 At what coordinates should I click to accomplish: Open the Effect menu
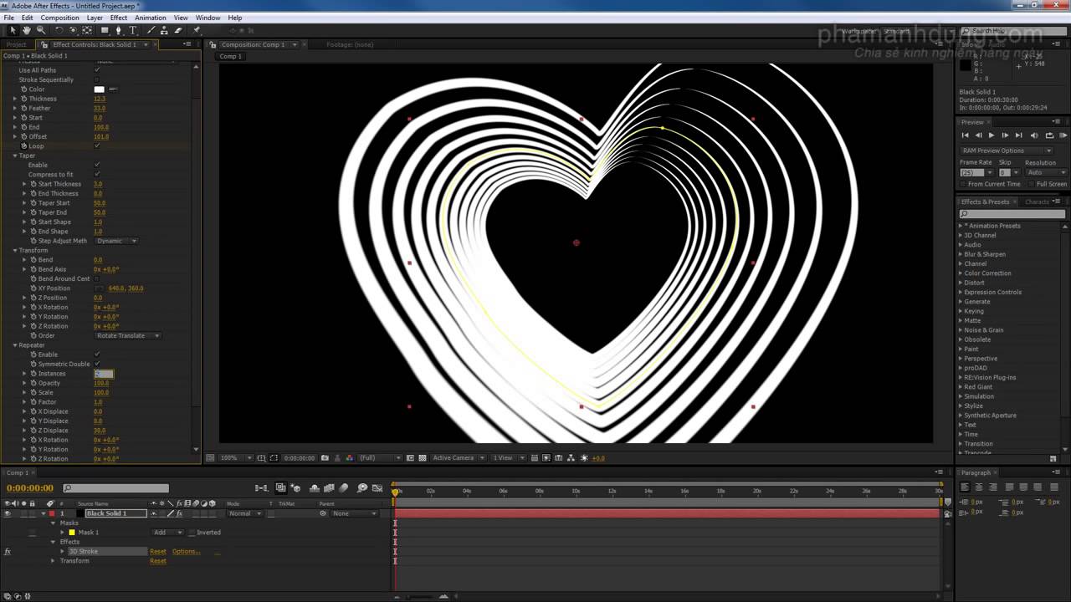point(119,18)
